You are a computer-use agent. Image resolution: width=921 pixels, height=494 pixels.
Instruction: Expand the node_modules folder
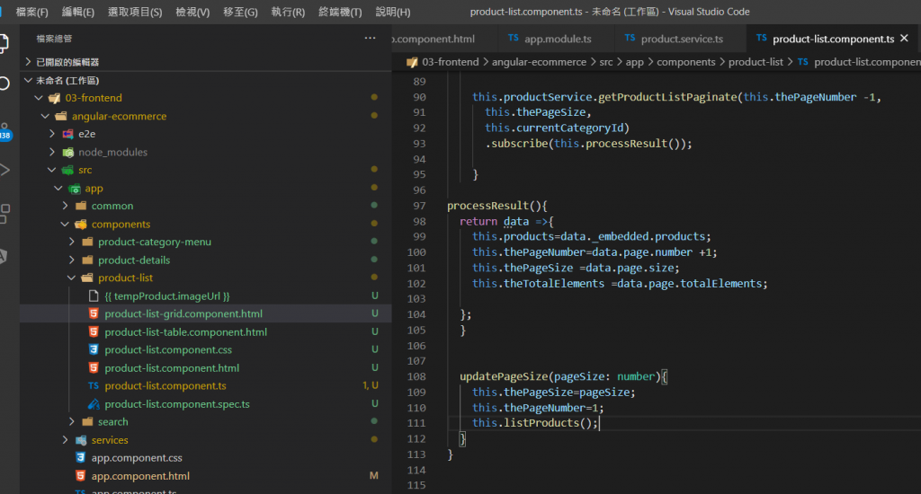tap(112, 152)
